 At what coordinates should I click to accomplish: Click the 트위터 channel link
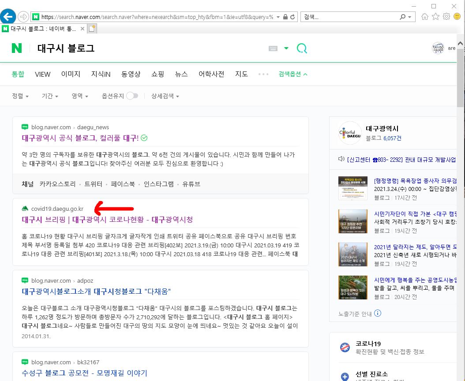pos(93,184)
